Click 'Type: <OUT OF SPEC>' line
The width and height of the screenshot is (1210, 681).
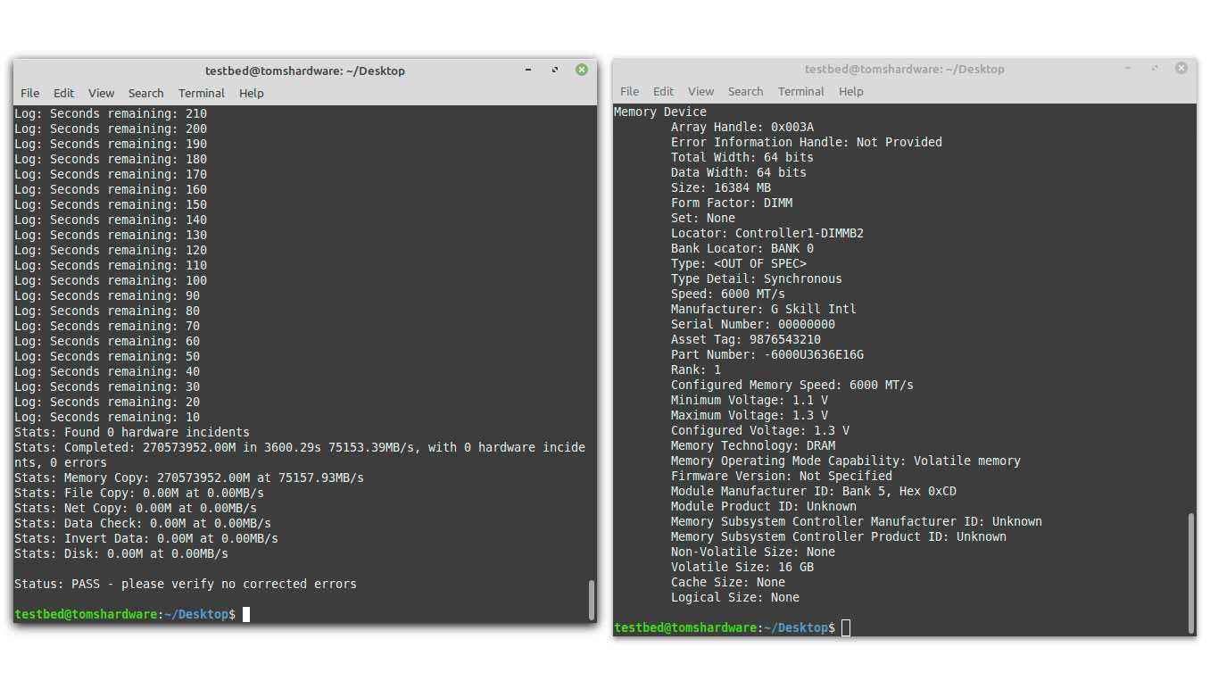(739, 263)
